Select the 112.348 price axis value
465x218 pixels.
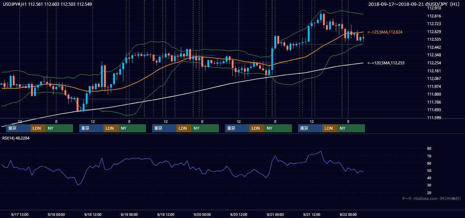click(434, 55)
